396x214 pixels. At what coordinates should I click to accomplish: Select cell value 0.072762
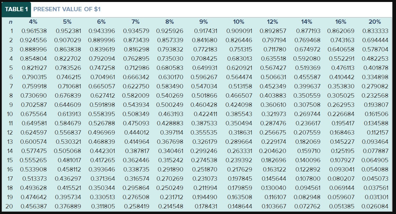[x=307, y=206]
